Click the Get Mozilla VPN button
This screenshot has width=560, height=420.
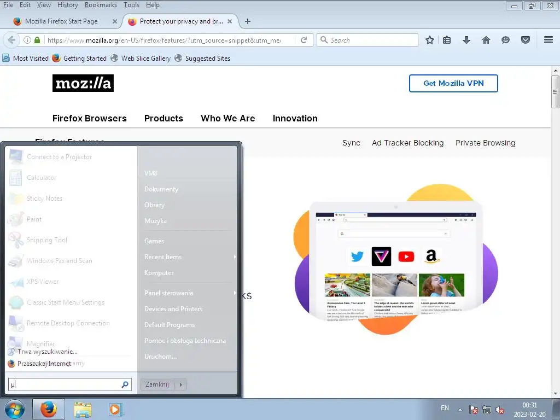pos(453,83)
